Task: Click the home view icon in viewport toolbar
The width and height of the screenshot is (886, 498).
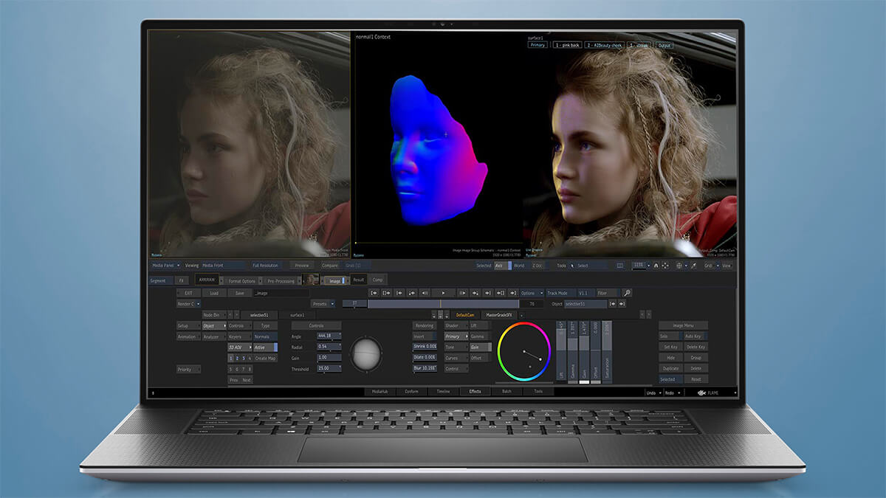Action: pyautogui.click(x=656, y=266)
